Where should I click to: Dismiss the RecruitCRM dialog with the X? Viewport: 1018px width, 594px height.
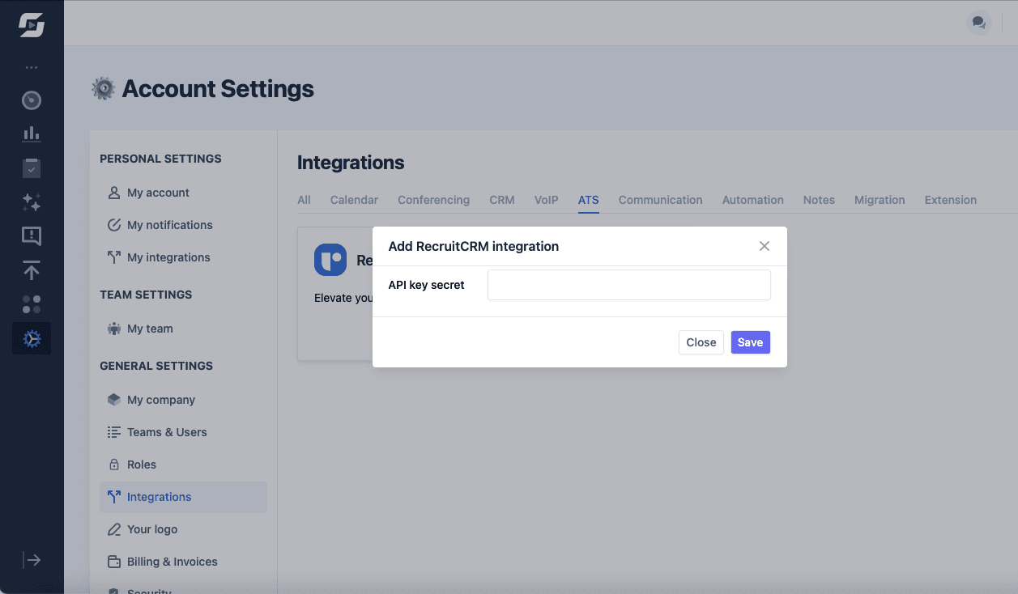pos(764,246)
